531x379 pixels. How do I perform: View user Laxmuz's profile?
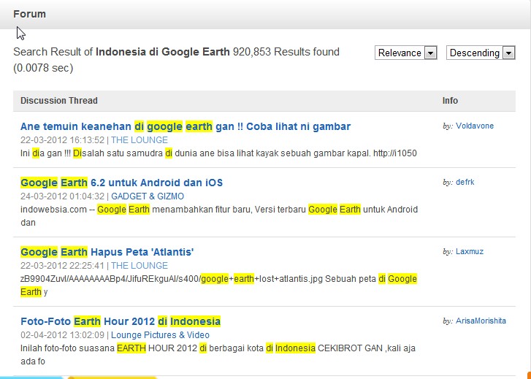coord(469,251)
